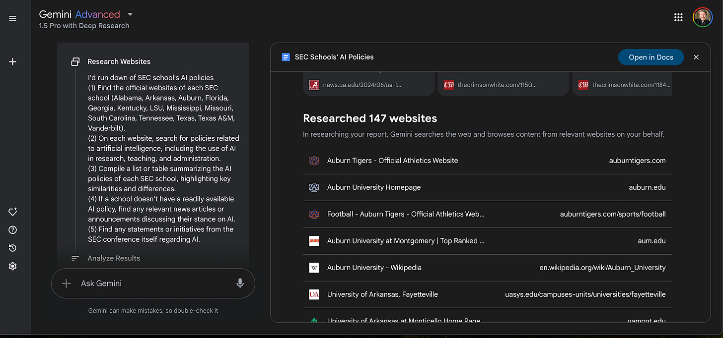Click the Research Websites step heading
The height and width of the screenshot is (338, 723).
[x=119, y=62]
